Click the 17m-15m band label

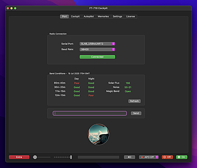point(60,91)
